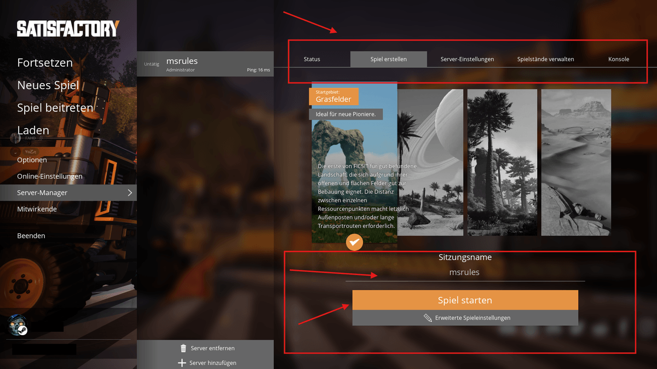657x369 pixels.
Task: Choose Fortsetzen from the main menu
Action: pos(45,62)
